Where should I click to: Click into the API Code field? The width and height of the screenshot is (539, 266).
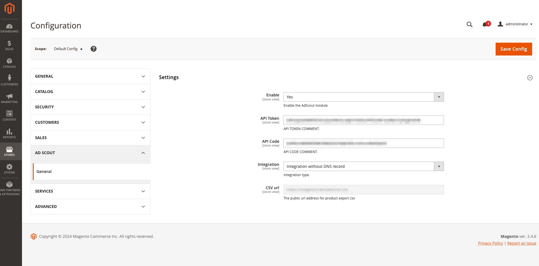click(x=363, y=143)
